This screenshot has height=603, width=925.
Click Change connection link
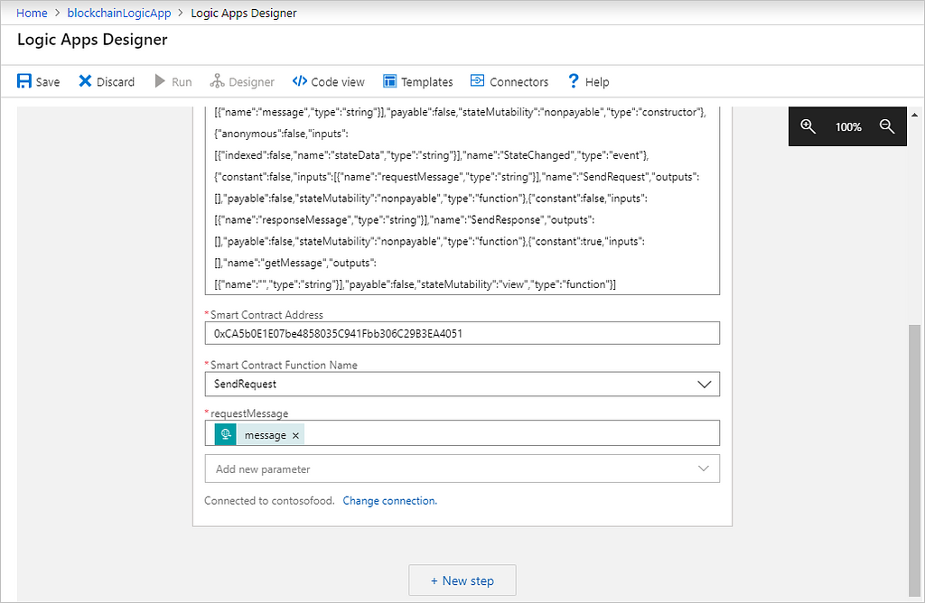tap(389, 500)
